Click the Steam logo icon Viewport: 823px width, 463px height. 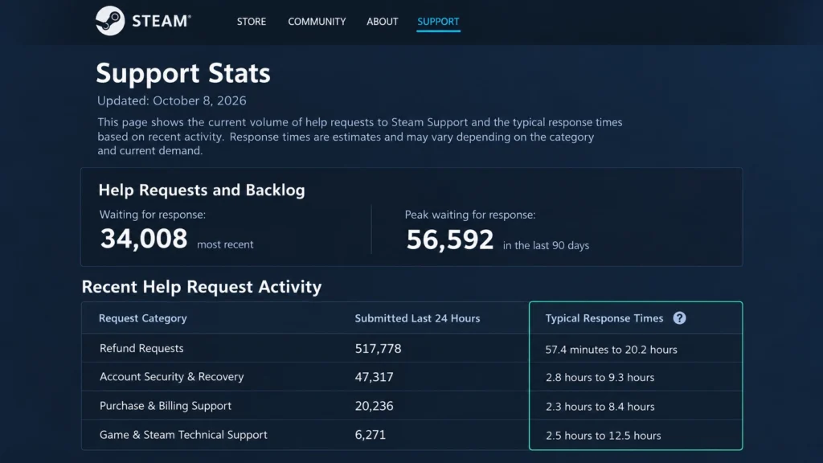110,21
